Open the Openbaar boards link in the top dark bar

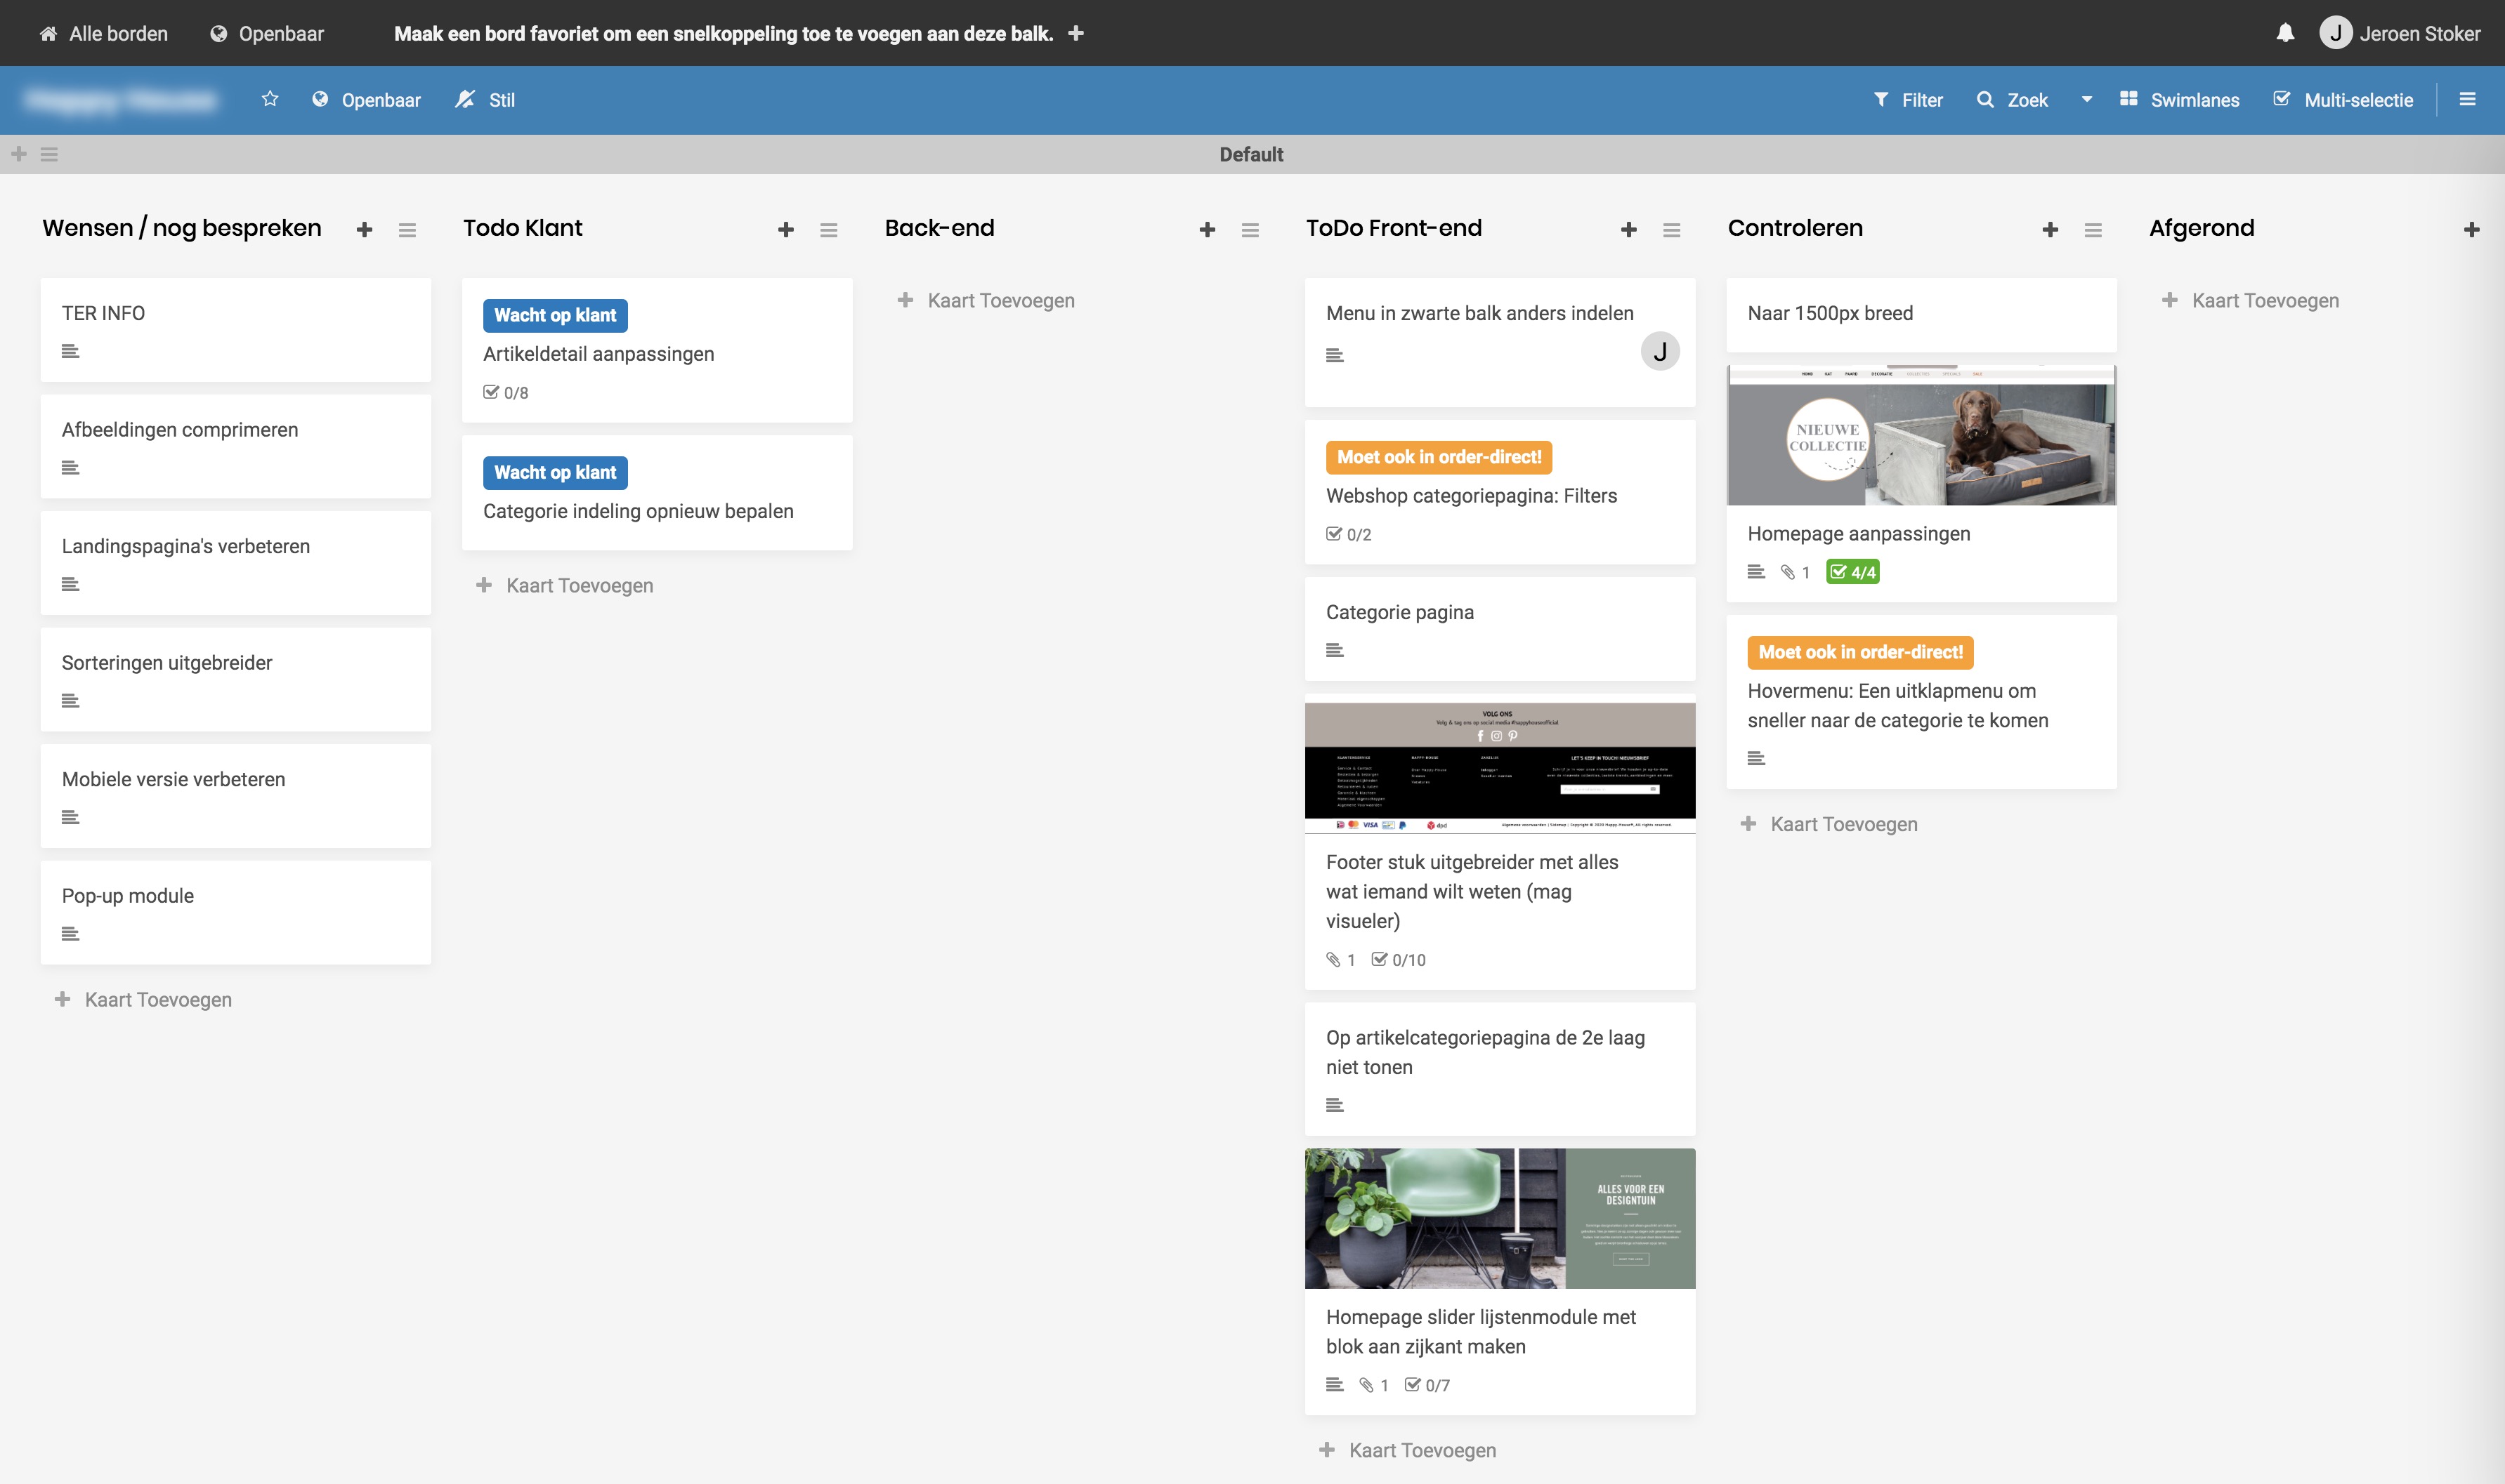click(267, 33)
